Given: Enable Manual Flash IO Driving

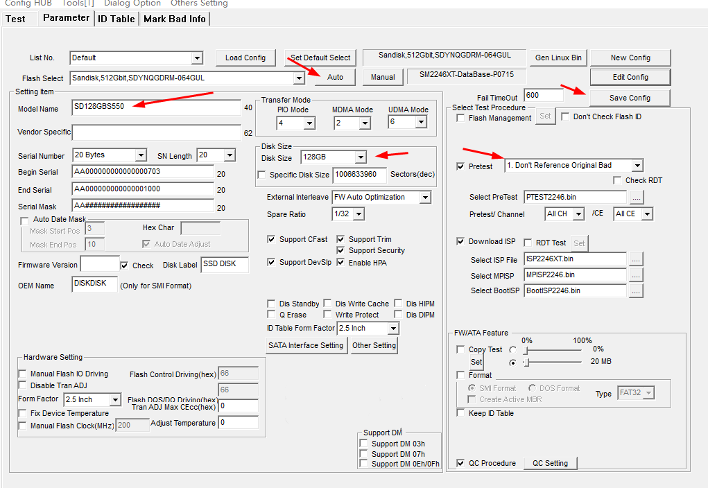Looking at the screenshot, I should (x=22, y=374).
